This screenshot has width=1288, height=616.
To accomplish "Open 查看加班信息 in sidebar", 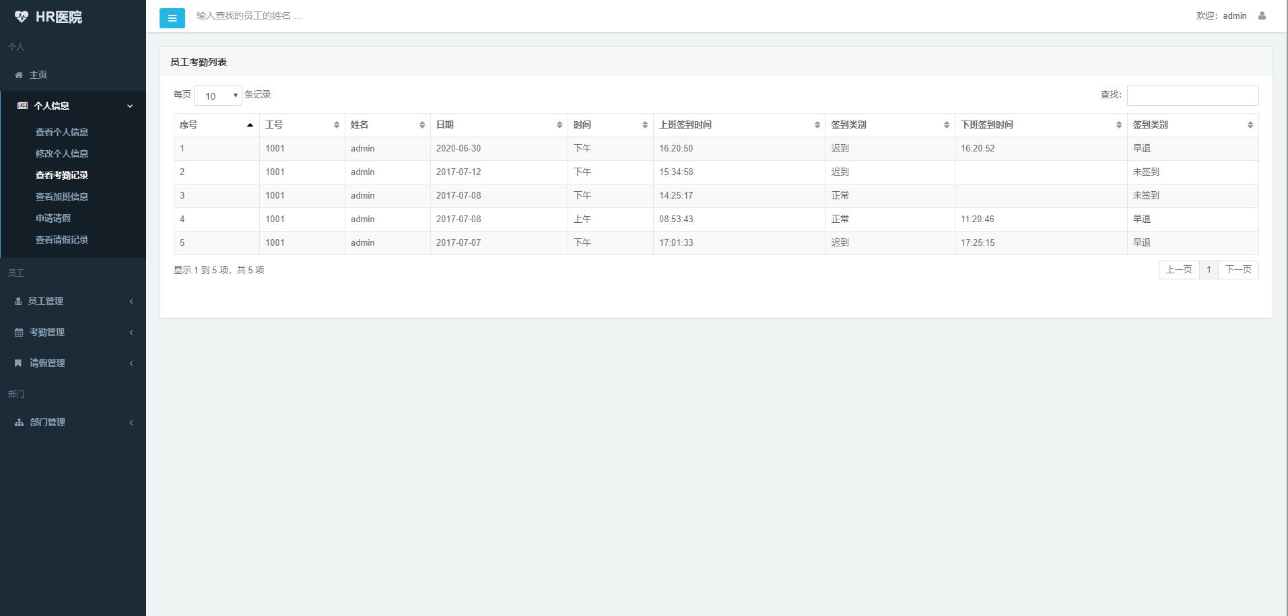I will pos(62,197).
